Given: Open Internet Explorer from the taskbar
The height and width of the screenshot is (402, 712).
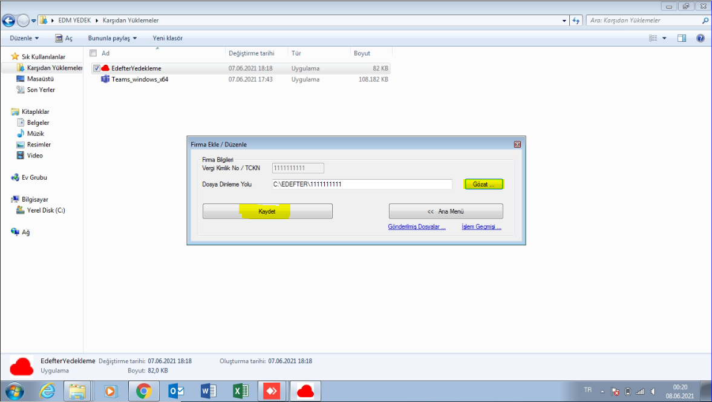Looking at the screenshot, I should (47, 392).
